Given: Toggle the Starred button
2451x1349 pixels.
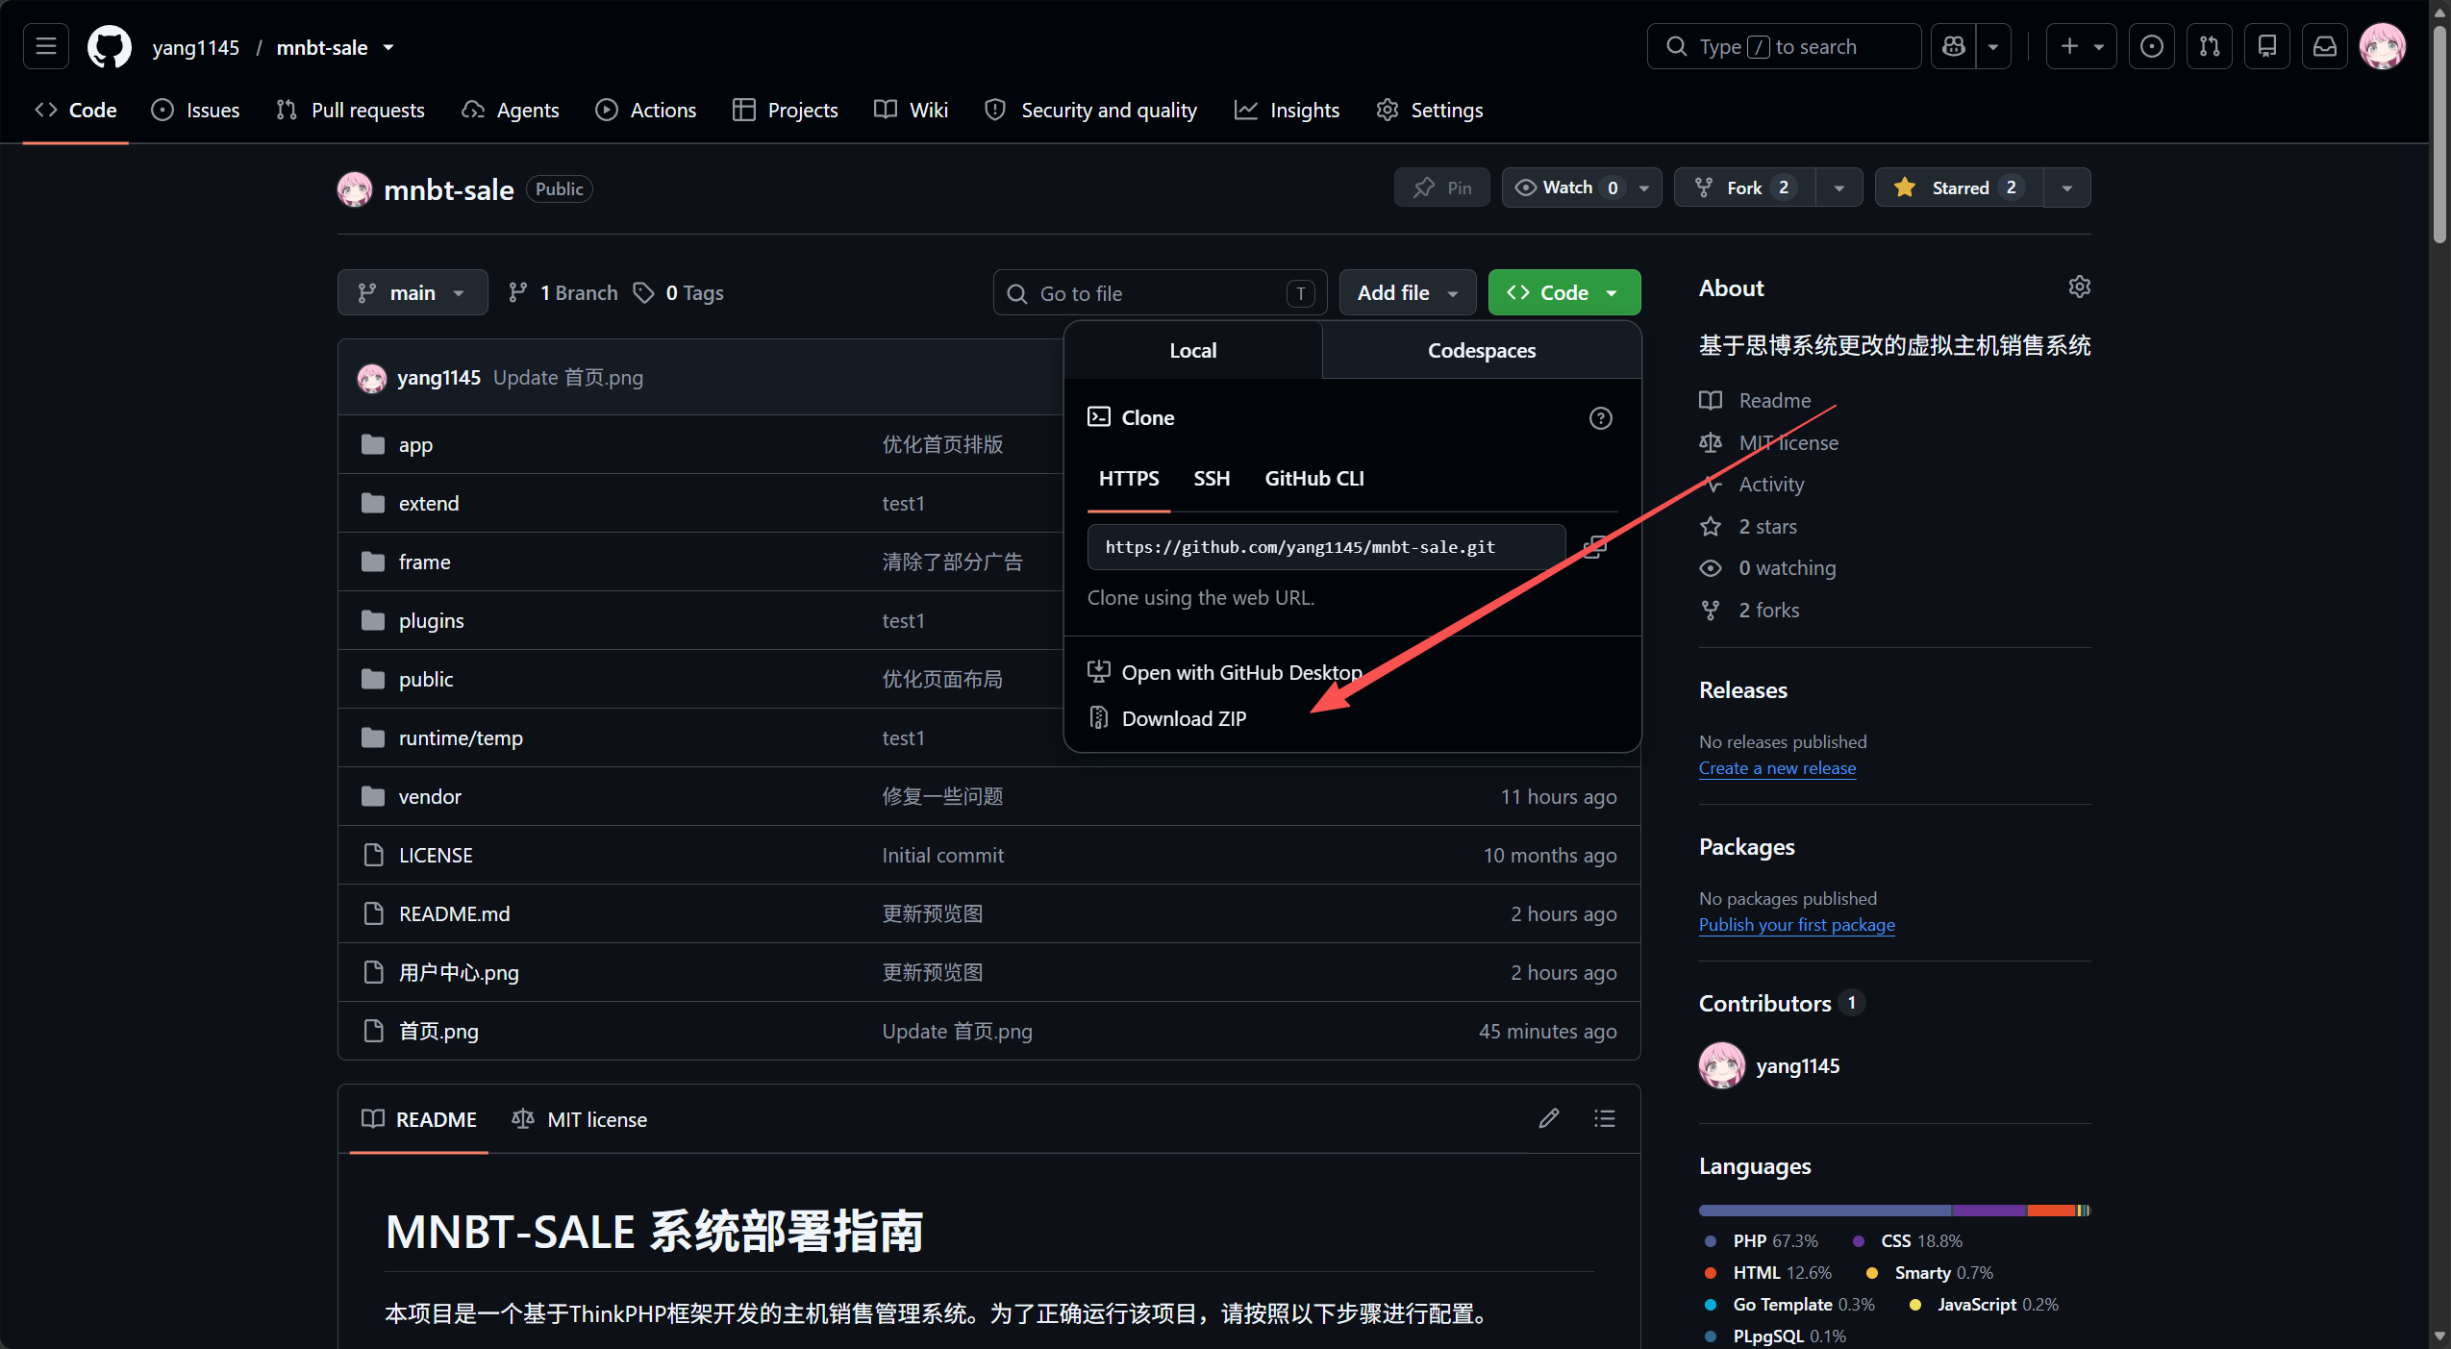Looking at the screenshot, I should click(1960, 187).
